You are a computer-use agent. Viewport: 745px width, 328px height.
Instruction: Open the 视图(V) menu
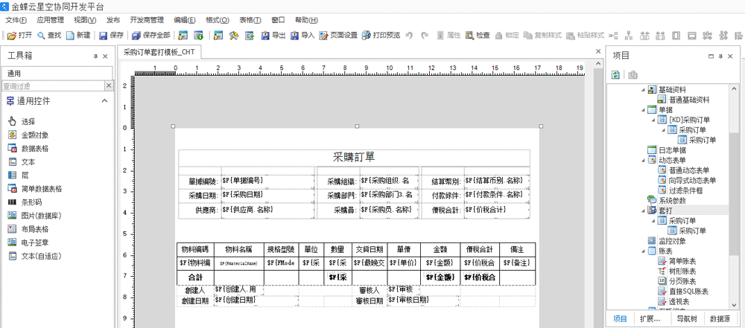tap(85, 20)
